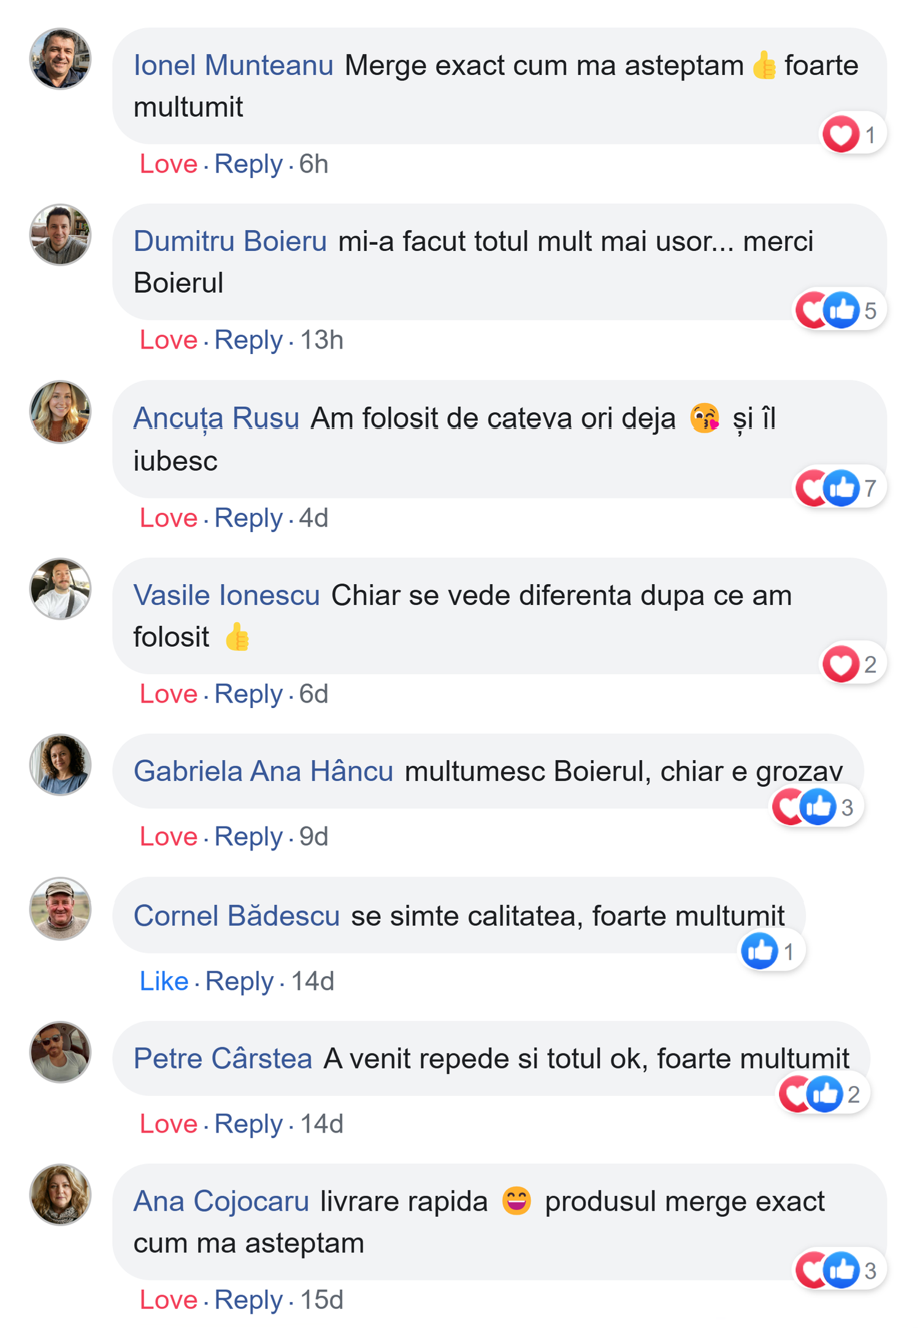Click Ana Cojocaru's avatar photo
Screen dimensions: 920x1337
click(x=61, y=1194)
